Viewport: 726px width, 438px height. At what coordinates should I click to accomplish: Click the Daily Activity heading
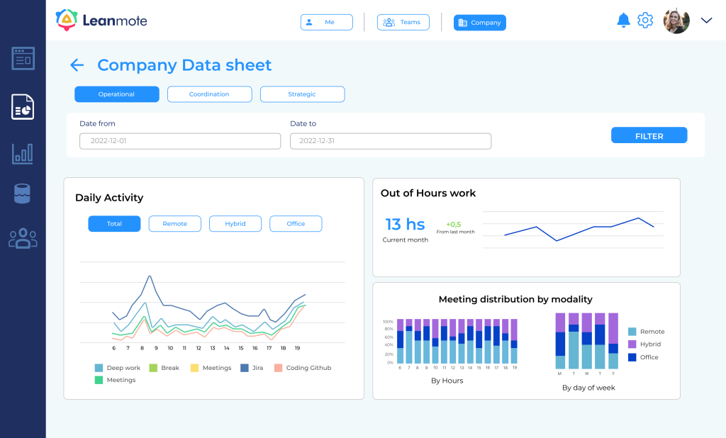109,198
